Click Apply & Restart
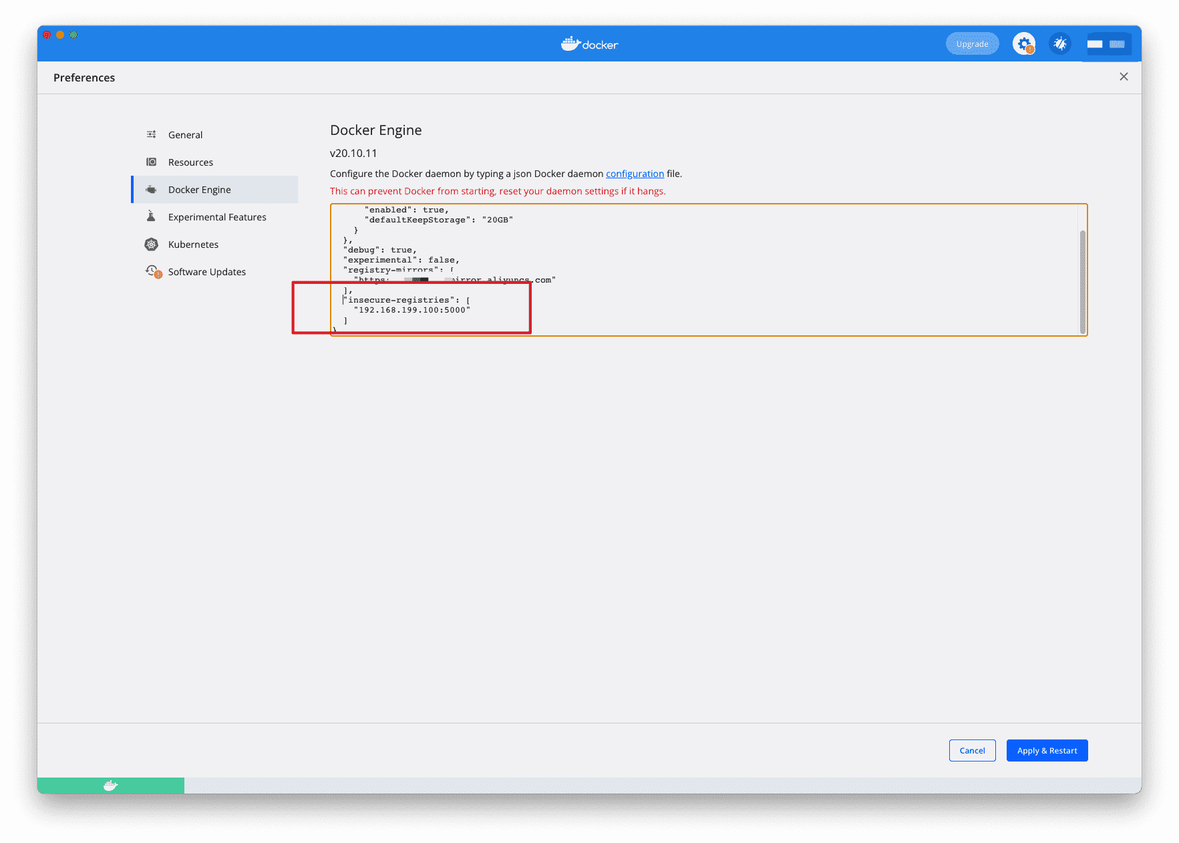The height and width of the screenshot is (843, 1179). [1047, 750]
